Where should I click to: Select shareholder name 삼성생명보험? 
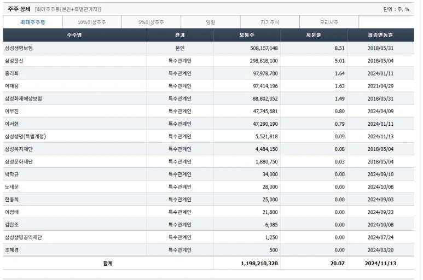coord(19,48)
